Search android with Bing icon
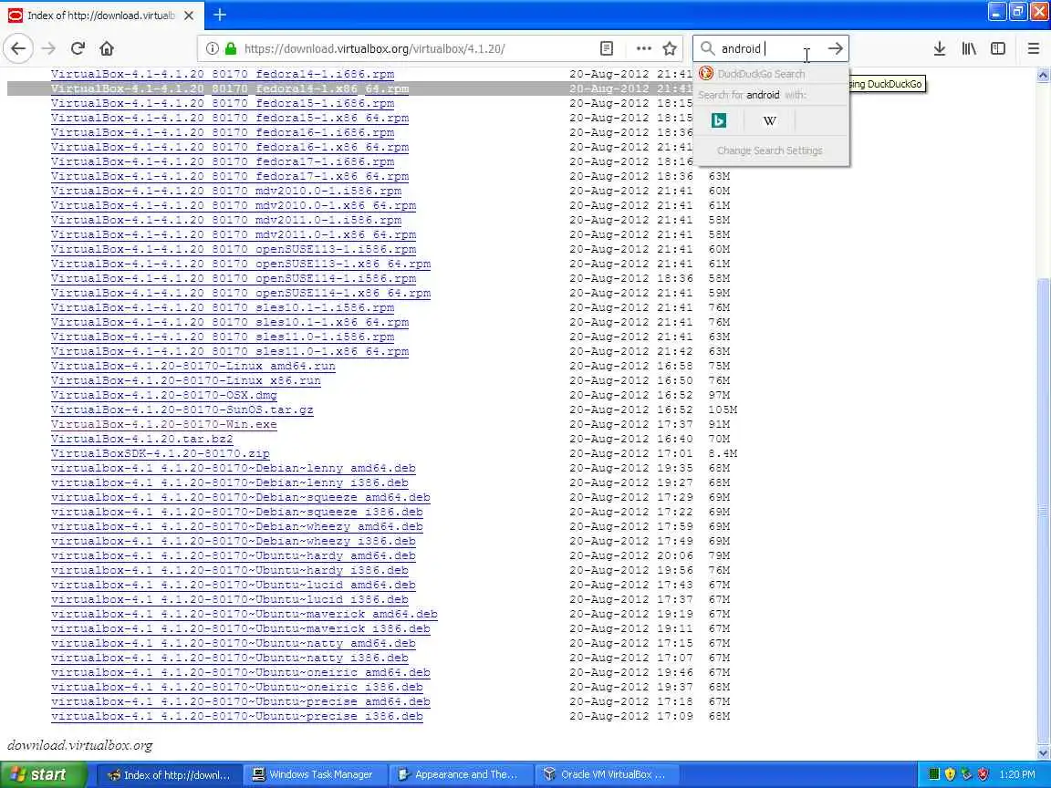The image size is (1051, 788). [x=719, y=120]
